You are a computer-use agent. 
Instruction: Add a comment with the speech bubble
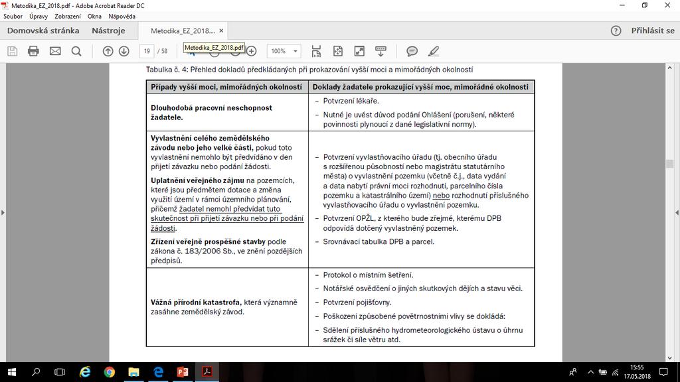coord(412,51)
